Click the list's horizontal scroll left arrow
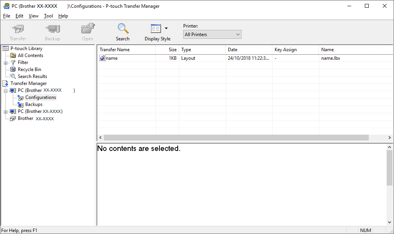 click(x=100, y=137)
